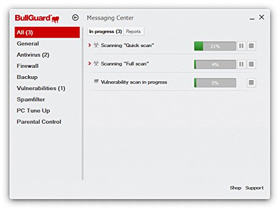Open the Support link
280x209 pixels.
click(x=254, y=188)
